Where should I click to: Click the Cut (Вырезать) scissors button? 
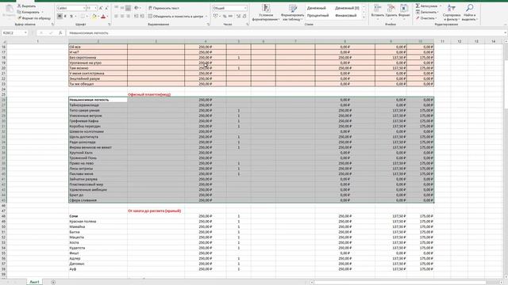point(26,6)
